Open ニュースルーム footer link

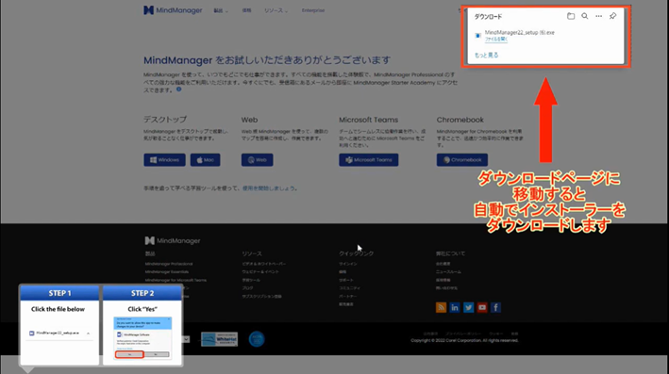448,271
